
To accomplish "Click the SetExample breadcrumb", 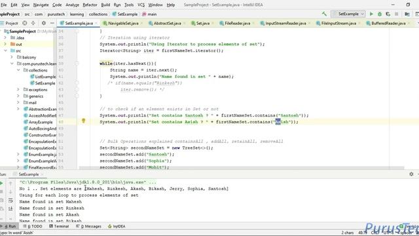I will (125, 14).
